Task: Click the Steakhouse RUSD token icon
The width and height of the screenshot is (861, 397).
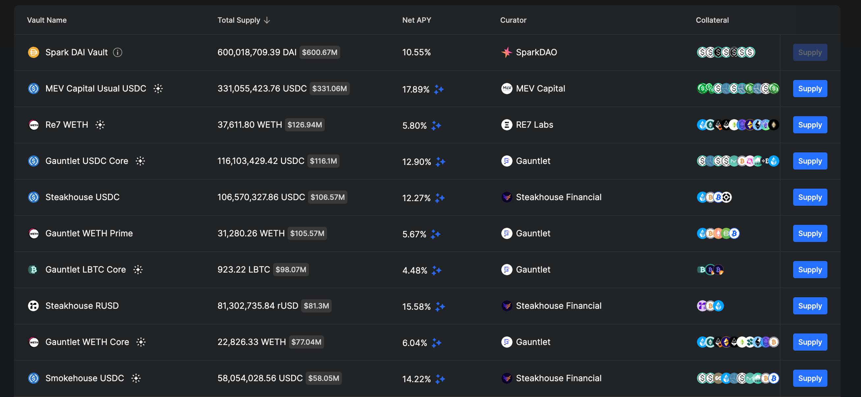Action: coord(33,306)
